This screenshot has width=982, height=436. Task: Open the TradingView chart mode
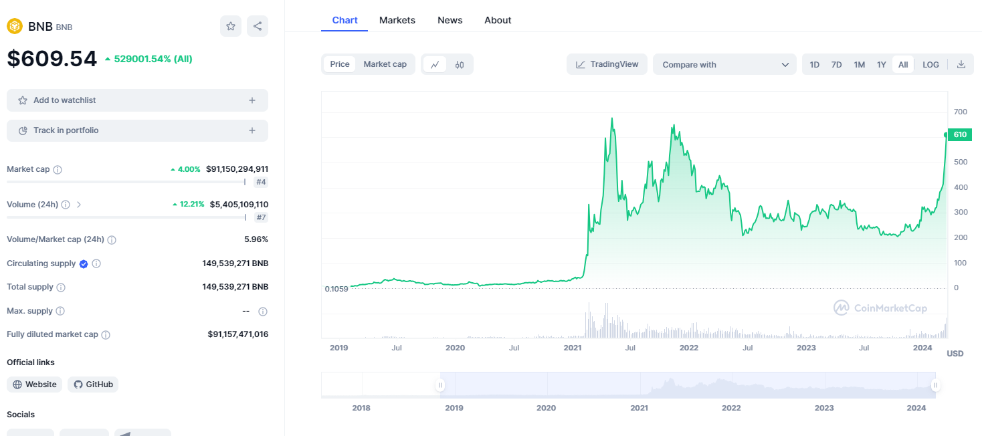coord(606,64)
